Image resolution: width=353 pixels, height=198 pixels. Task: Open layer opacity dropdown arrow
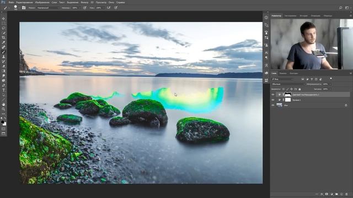coord(330,84)
